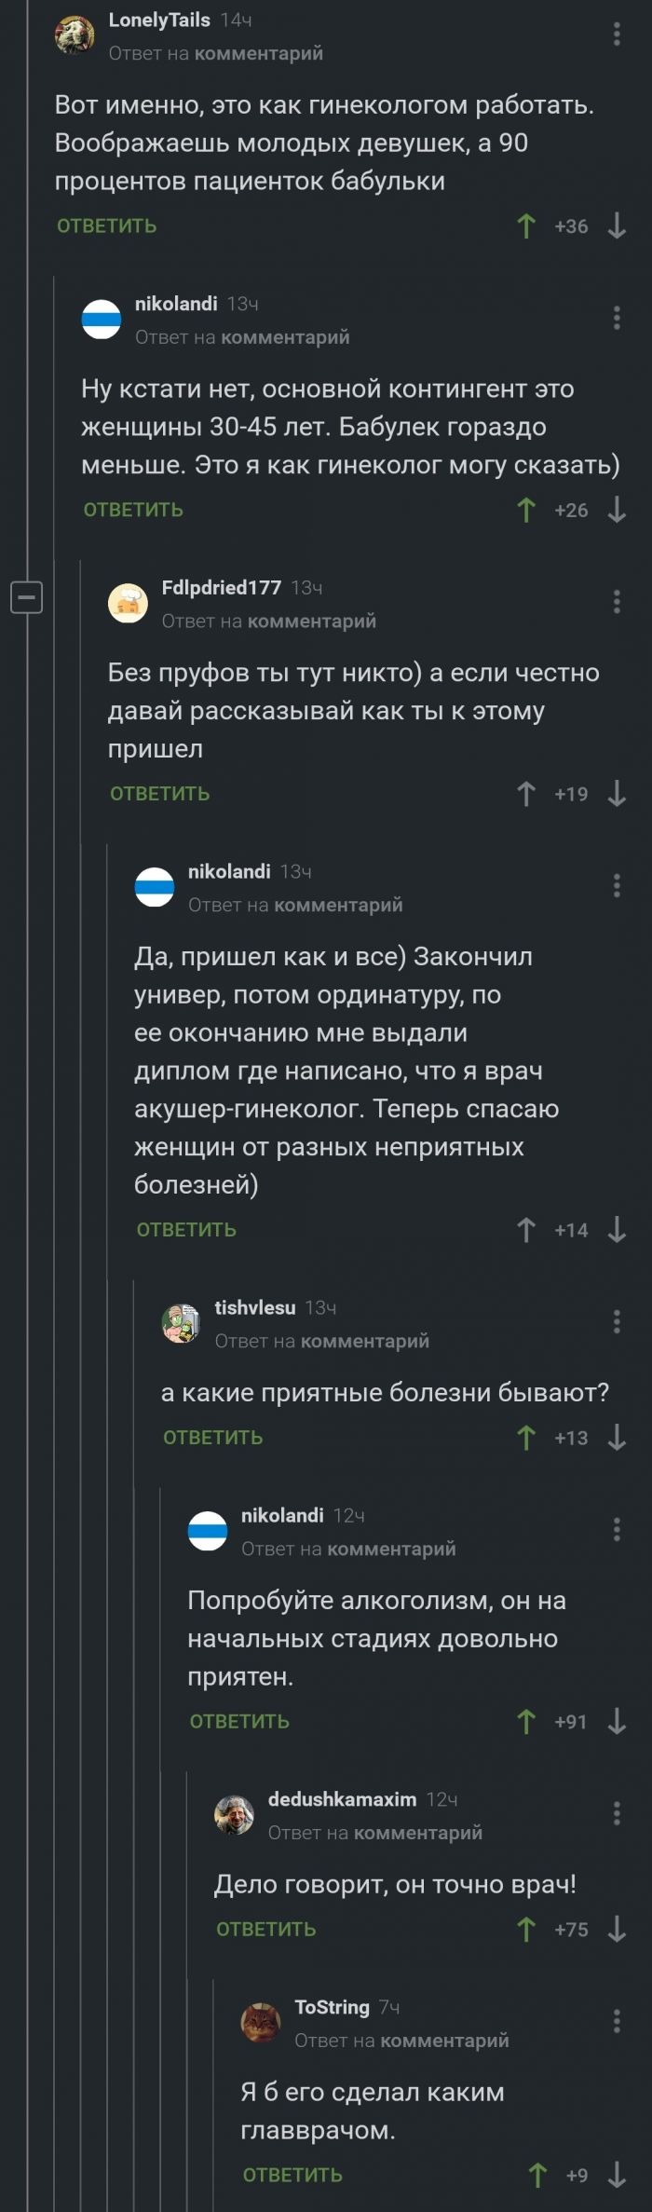Viewport: 652px width, 2212px height.
Task: Click ОТВЕТИТЬ under Fdlpdried177's comment
Action: pos(159,794)
